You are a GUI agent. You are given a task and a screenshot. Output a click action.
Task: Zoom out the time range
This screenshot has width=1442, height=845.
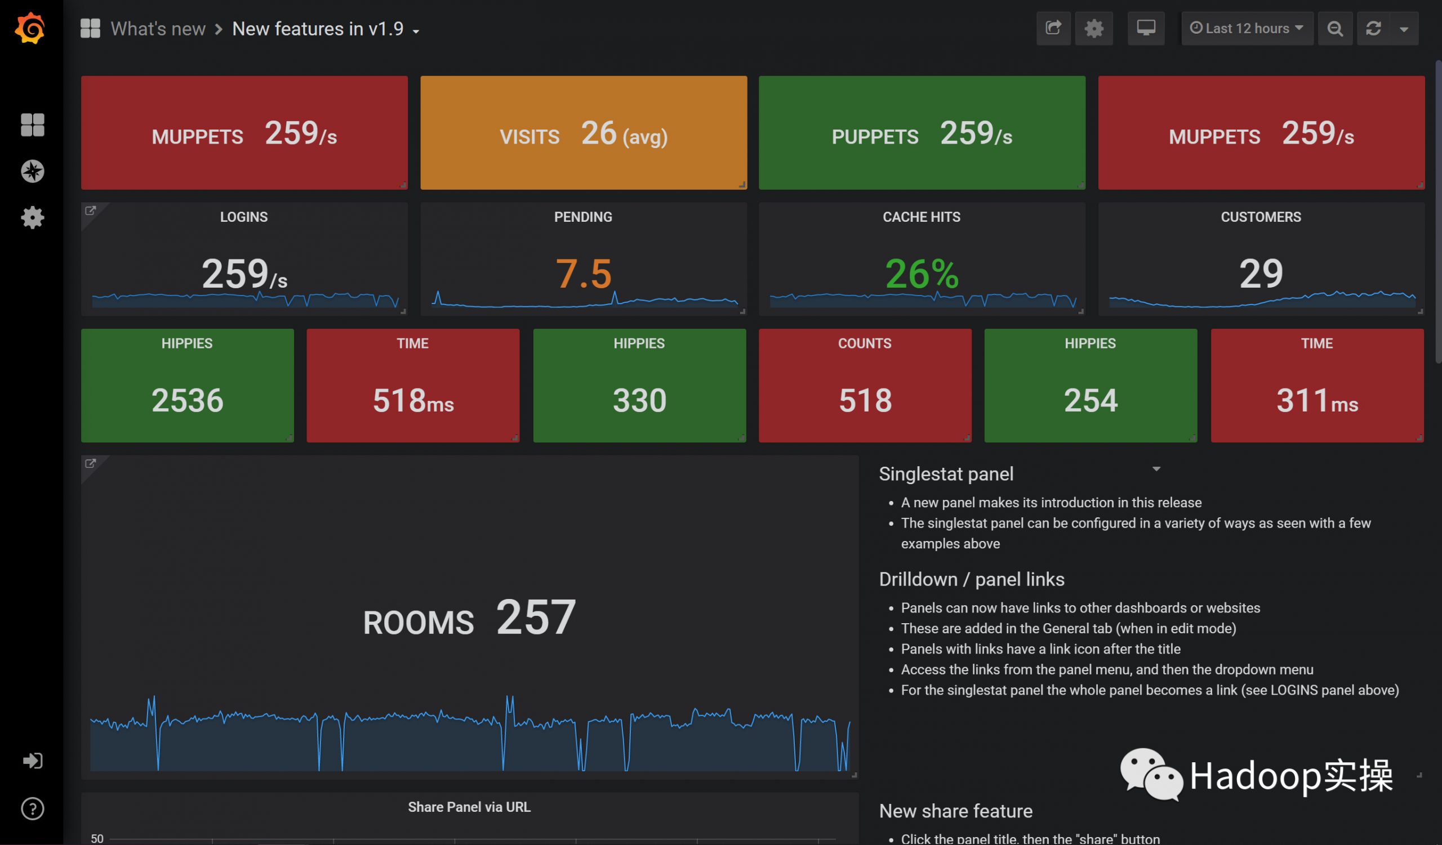tap(1335, 28)
